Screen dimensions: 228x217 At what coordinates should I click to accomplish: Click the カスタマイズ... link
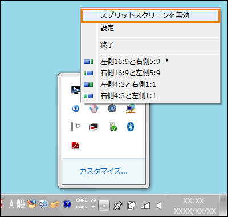[104, 171]
